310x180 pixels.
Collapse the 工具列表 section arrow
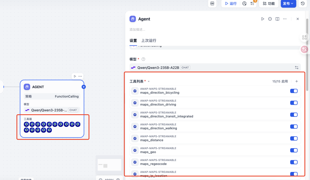coord(149,82)
